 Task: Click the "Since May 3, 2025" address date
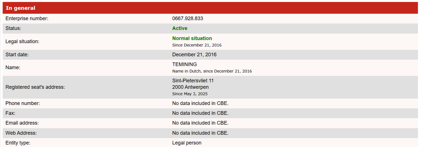(190, 94)
